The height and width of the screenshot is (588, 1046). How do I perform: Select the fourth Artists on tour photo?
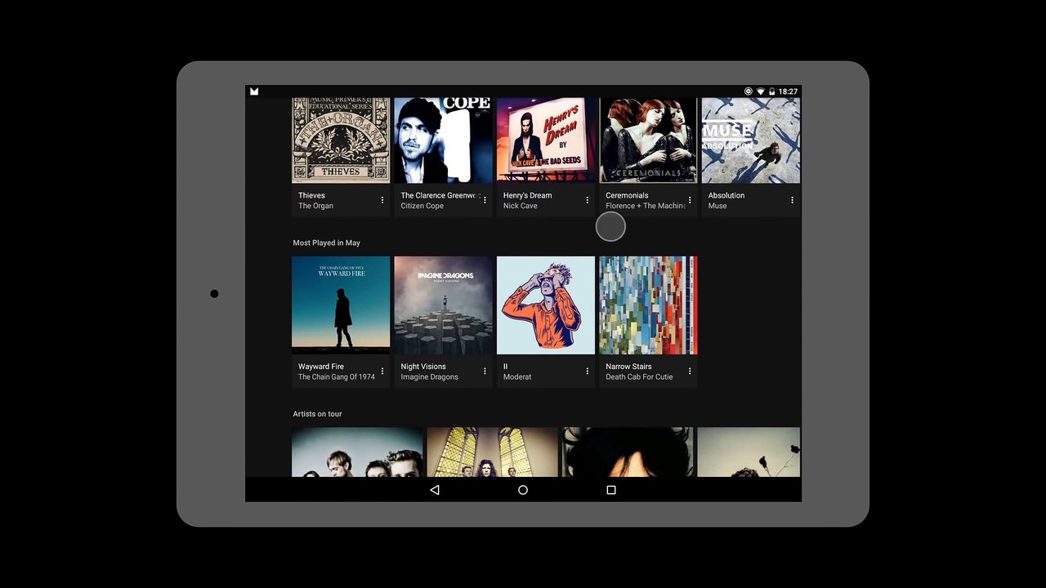click(749, 452)
